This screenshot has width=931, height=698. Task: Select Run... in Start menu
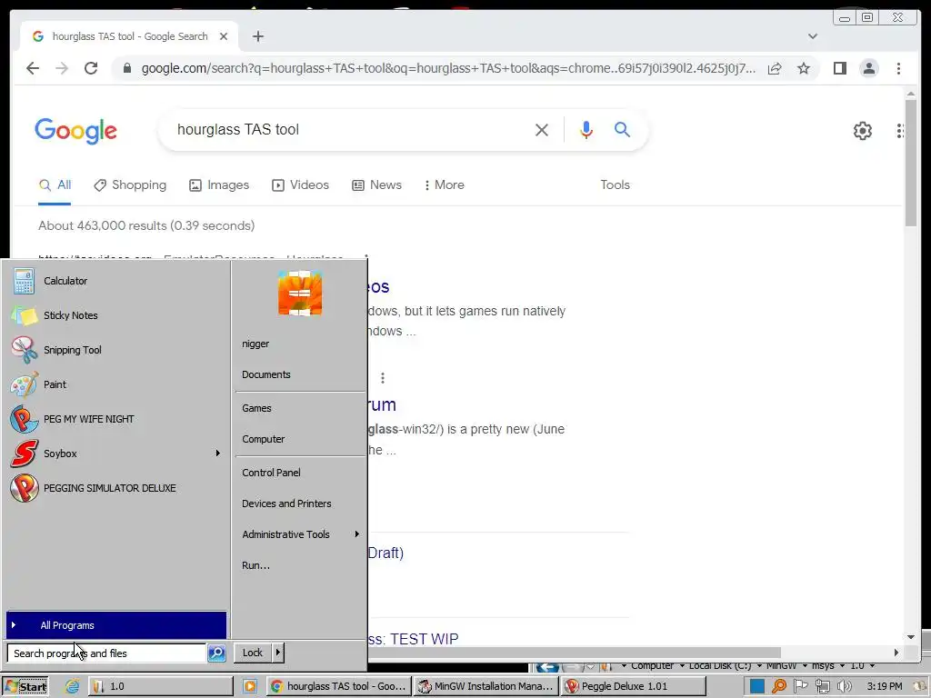255,565
